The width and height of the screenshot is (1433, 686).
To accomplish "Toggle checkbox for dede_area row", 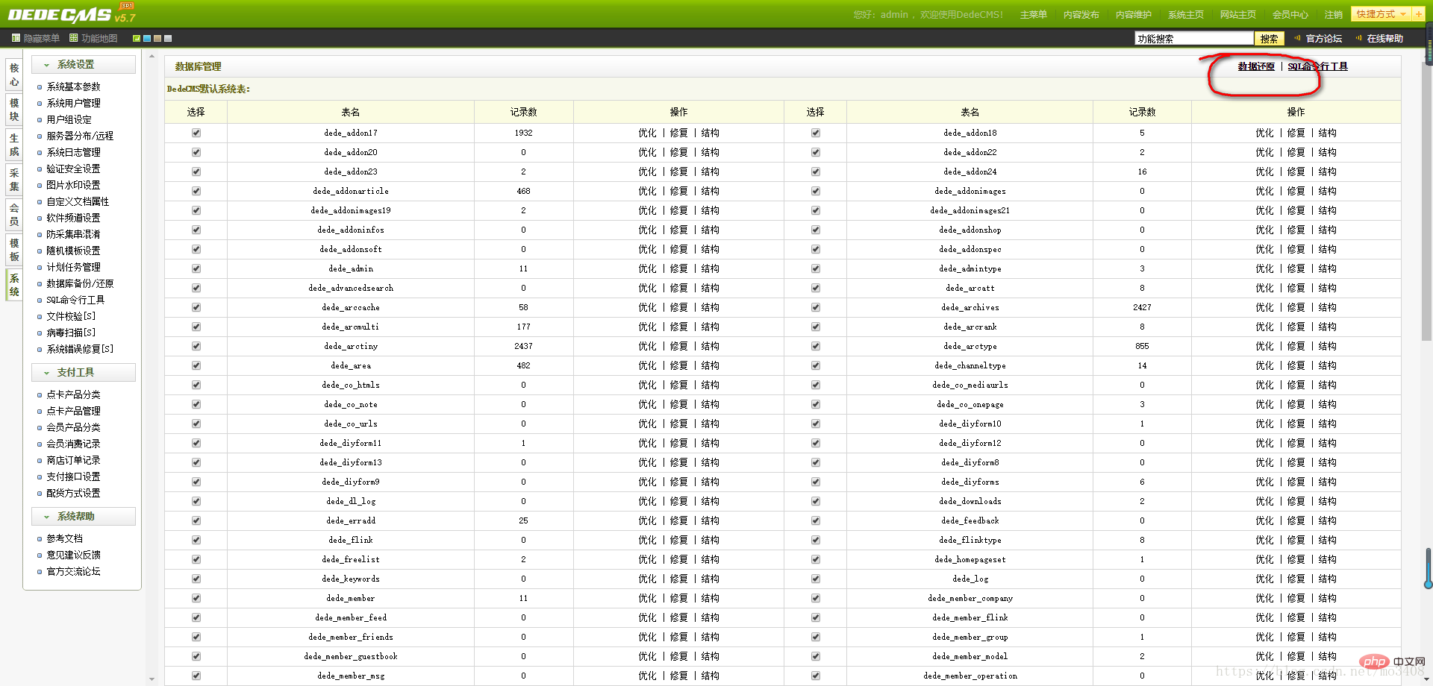I will (196, 365).
